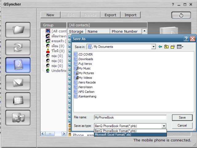Go back using the green arrow icon
This screenshot has height=148, width=197.
tap(160, 47)
